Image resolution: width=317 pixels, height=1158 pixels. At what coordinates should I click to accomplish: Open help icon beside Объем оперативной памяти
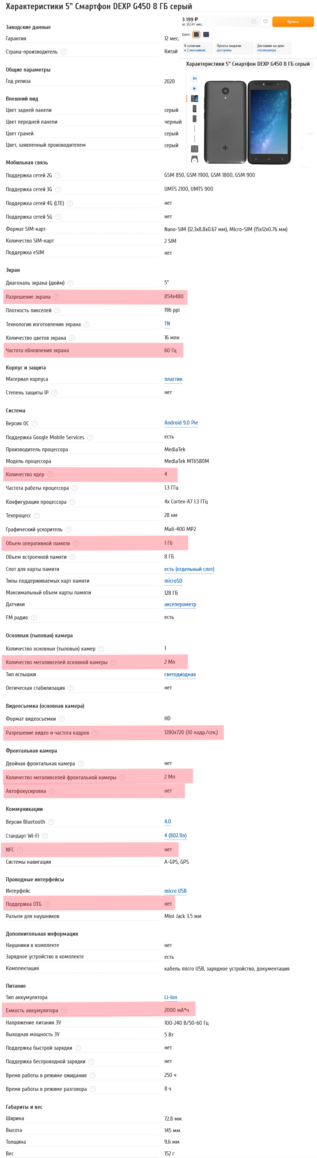click(x=76, y=543)
